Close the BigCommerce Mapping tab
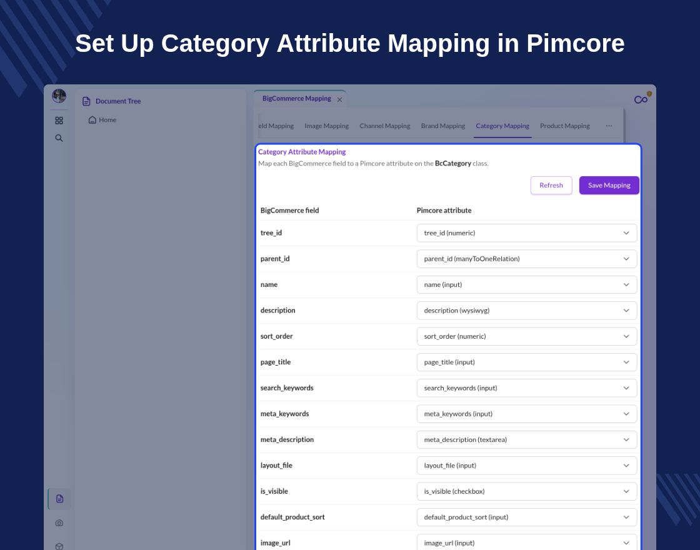This screenshot has height=550, width=700. point(340,99)
